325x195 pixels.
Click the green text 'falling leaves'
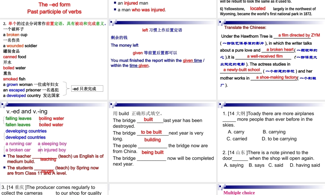[x=19, y=119]
